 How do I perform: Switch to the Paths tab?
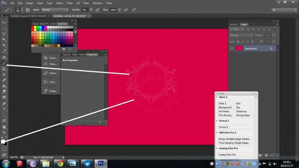click(75, 55)
